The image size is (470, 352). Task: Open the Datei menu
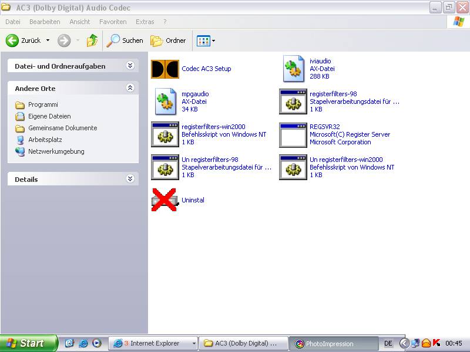[13, 22]
